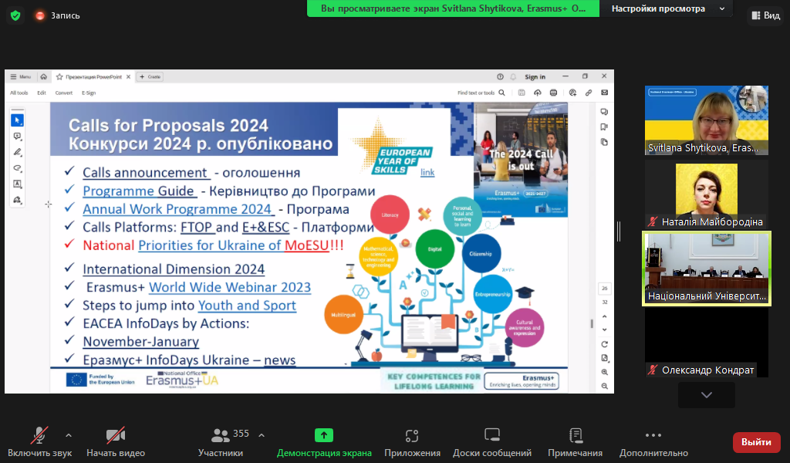This screenshot has width=790, height=463.
Task: Click the copy link icon in Acrobat toolbar
Action: coord(589,93)
